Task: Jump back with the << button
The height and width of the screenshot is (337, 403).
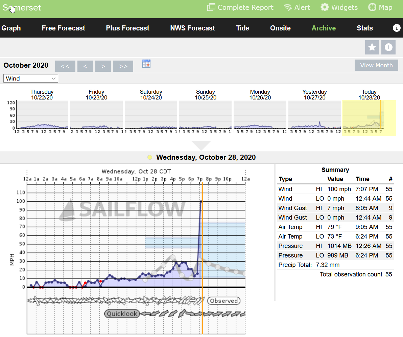Action: [65, 66]
